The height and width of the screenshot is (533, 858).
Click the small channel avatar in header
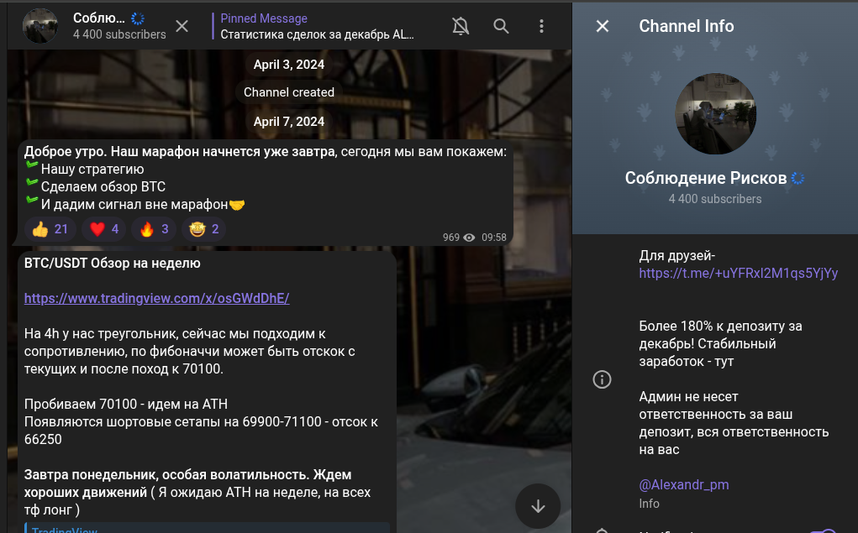pyautogui.click(x=39, y=26)
